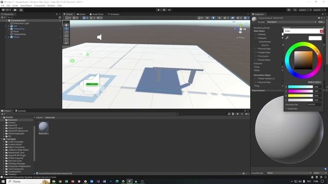The width and height of the screenshot is (328, 184).
Task: Select the Scale tool in scene toolbar
Action: (x=66, y=36)
